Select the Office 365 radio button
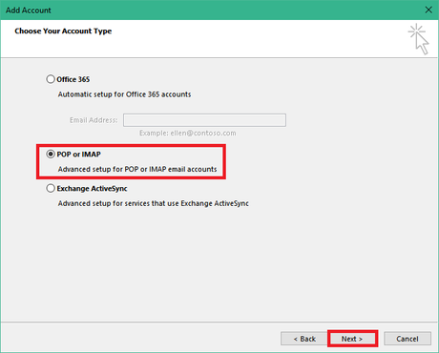439x353 pixels. 51,79
